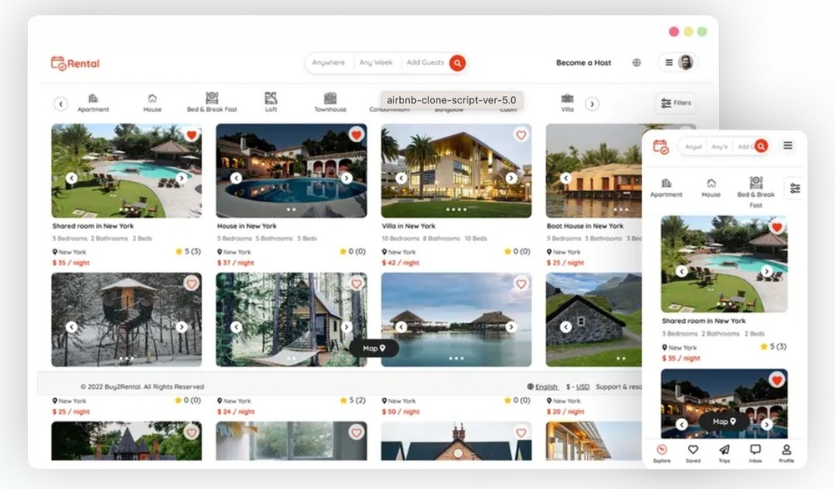
Task: Open Profile in the mobile bottom bar
Action: [787, 453]
